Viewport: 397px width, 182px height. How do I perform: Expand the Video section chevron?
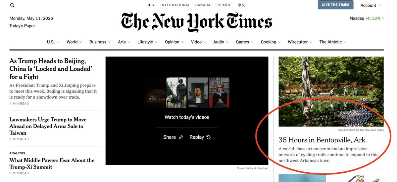[x=205, y=42]
